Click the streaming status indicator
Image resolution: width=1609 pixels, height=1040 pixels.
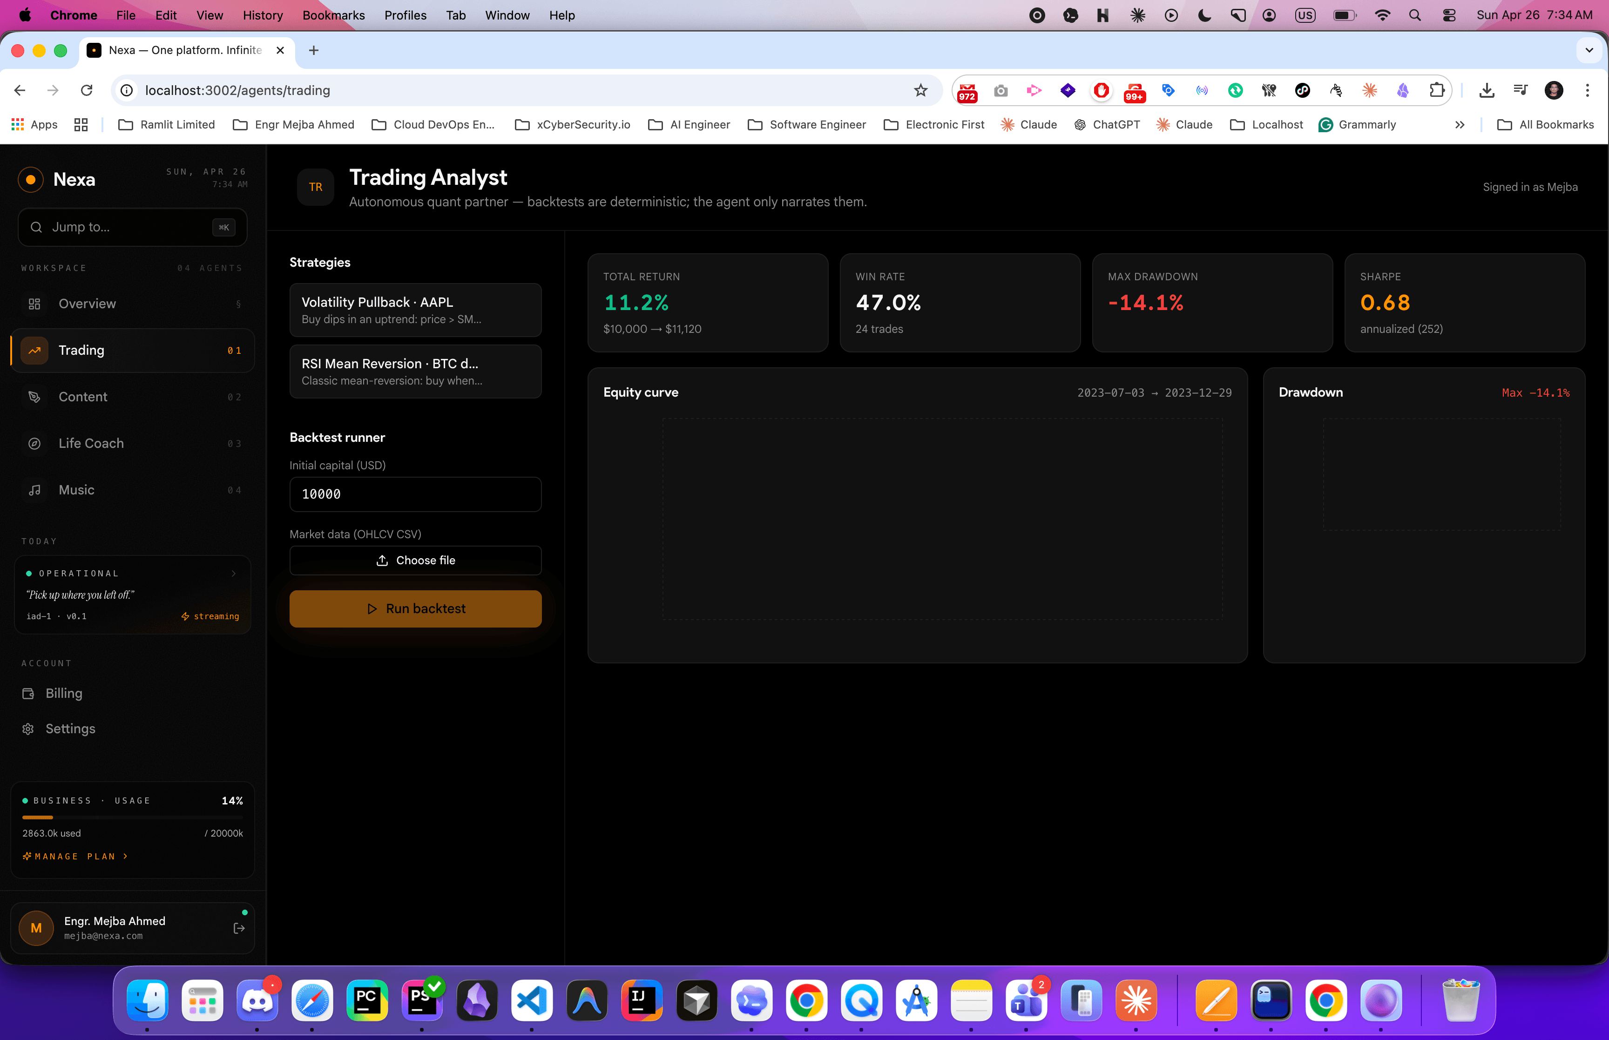click(210, 616)
